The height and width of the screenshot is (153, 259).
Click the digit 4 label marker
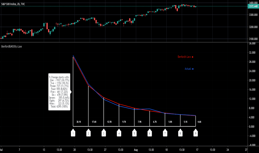(x=119, y=133)
